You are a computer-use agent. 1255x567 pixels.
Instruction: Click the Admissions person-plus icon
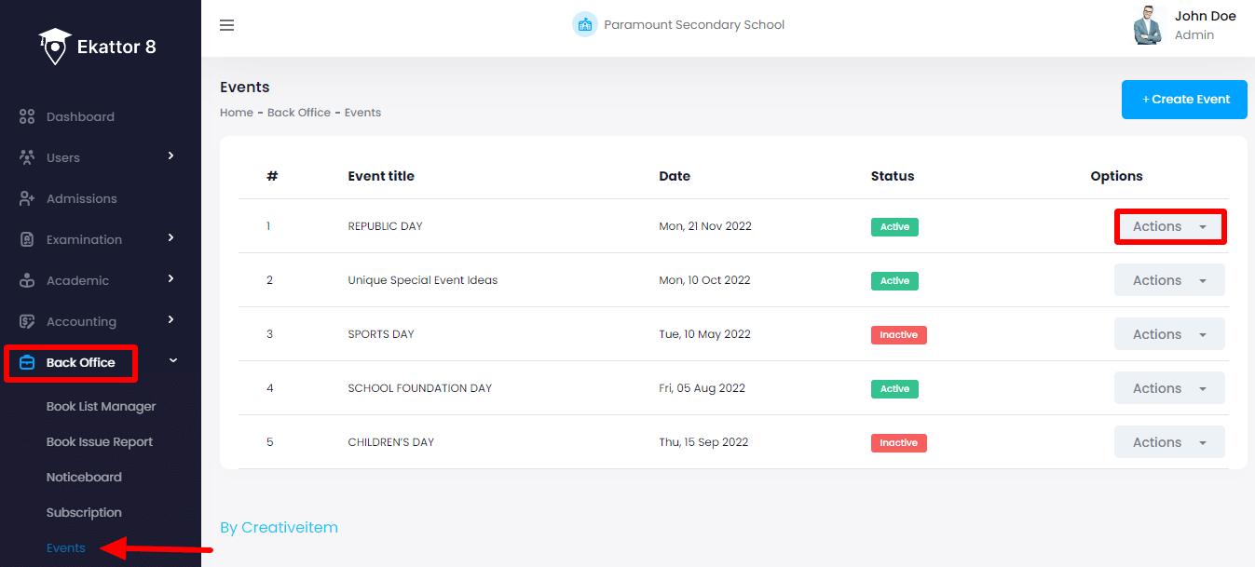27,199
